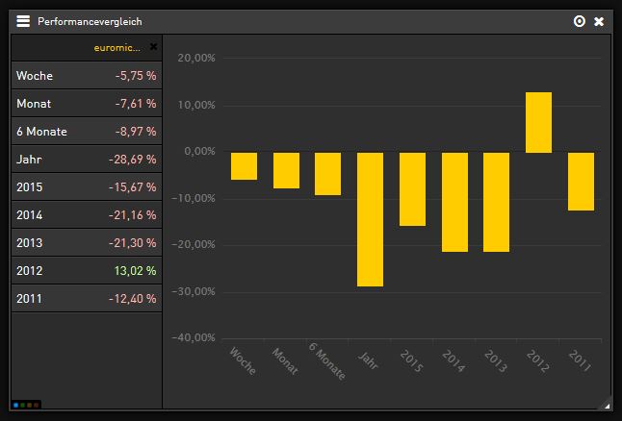Select the Jahr row showing -28,69 %
Screen dimensions: 622x421
coord(86,160)
